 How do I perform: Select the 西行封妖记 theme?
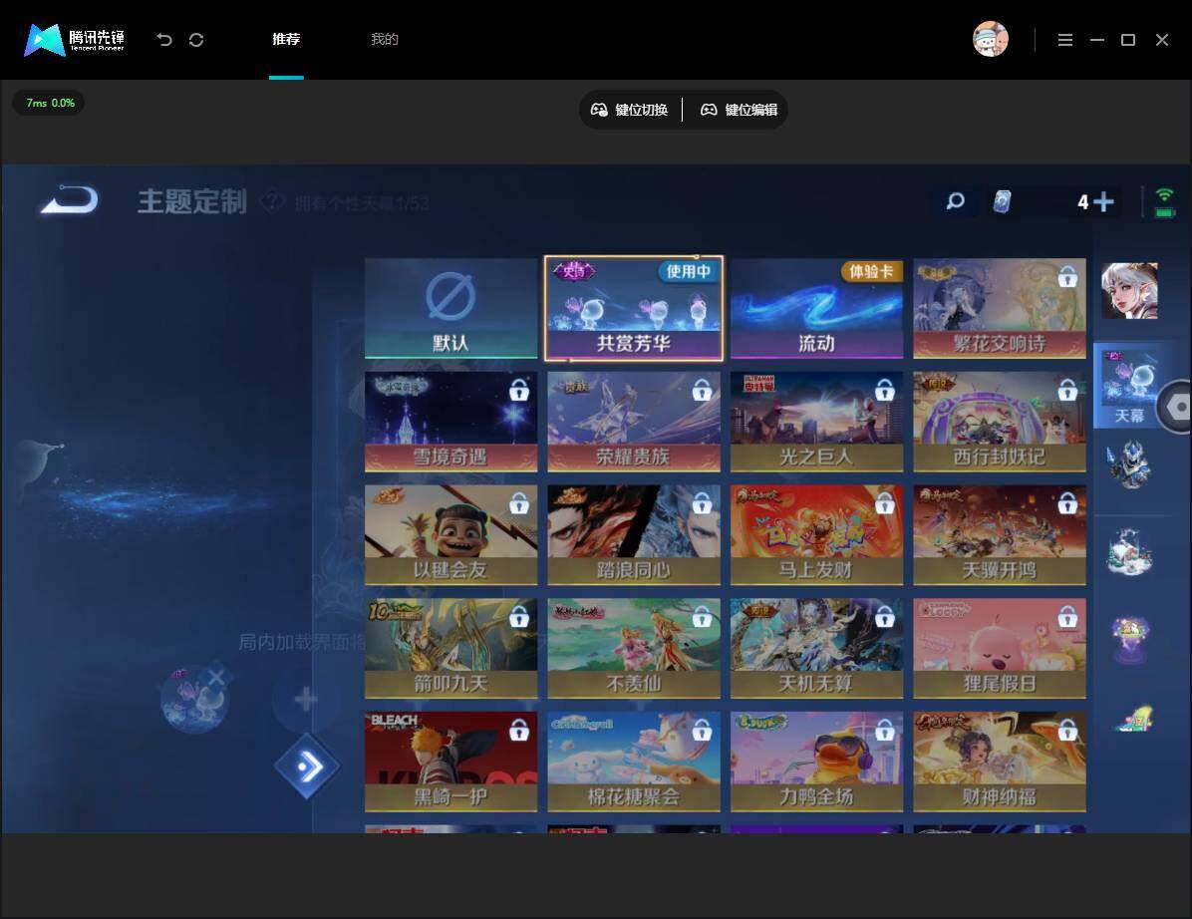point(1000,421)
